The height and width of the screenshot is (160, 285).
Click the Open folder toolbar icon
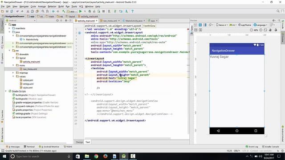[x=3, y=11]
